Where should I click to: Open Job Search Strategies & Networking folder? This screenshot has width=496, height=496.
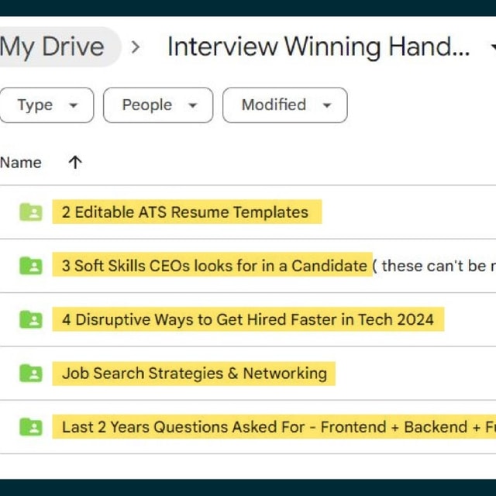click(195, 374)
